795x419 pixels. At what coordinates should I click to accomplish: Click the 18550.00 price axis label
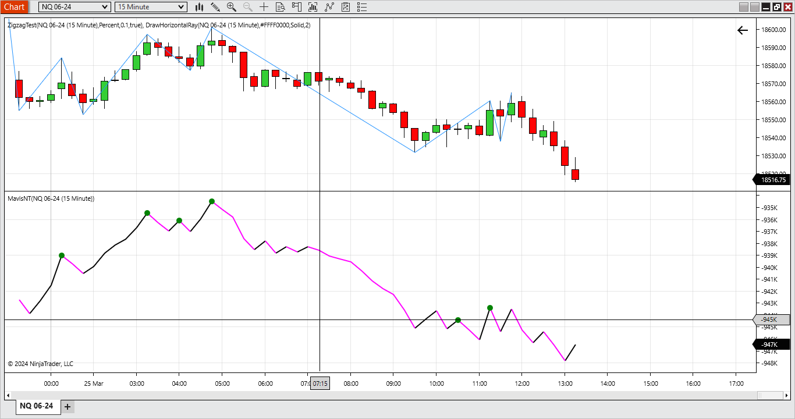pyautogui.click(x=773, y=120)
